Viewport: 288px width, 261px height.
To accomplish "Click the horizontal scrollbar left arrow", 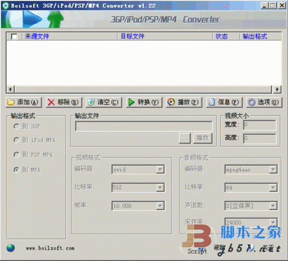I will [10, 89].
